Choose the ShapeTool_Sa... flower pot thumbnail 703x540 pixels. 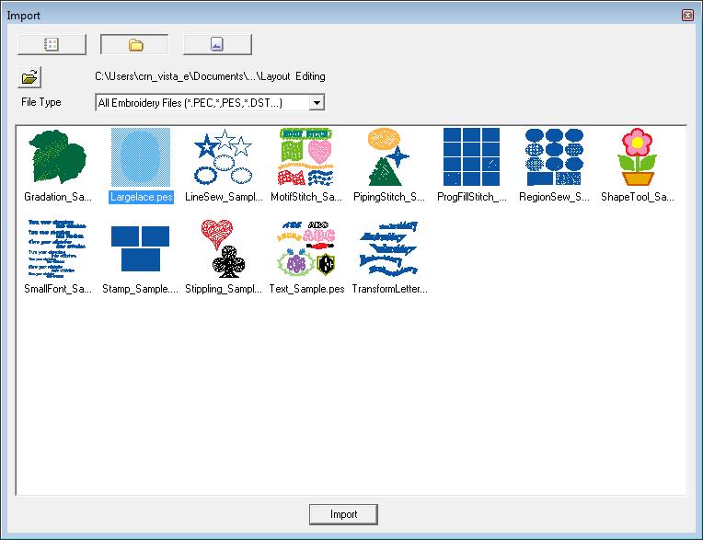click(x=637, y=156)
